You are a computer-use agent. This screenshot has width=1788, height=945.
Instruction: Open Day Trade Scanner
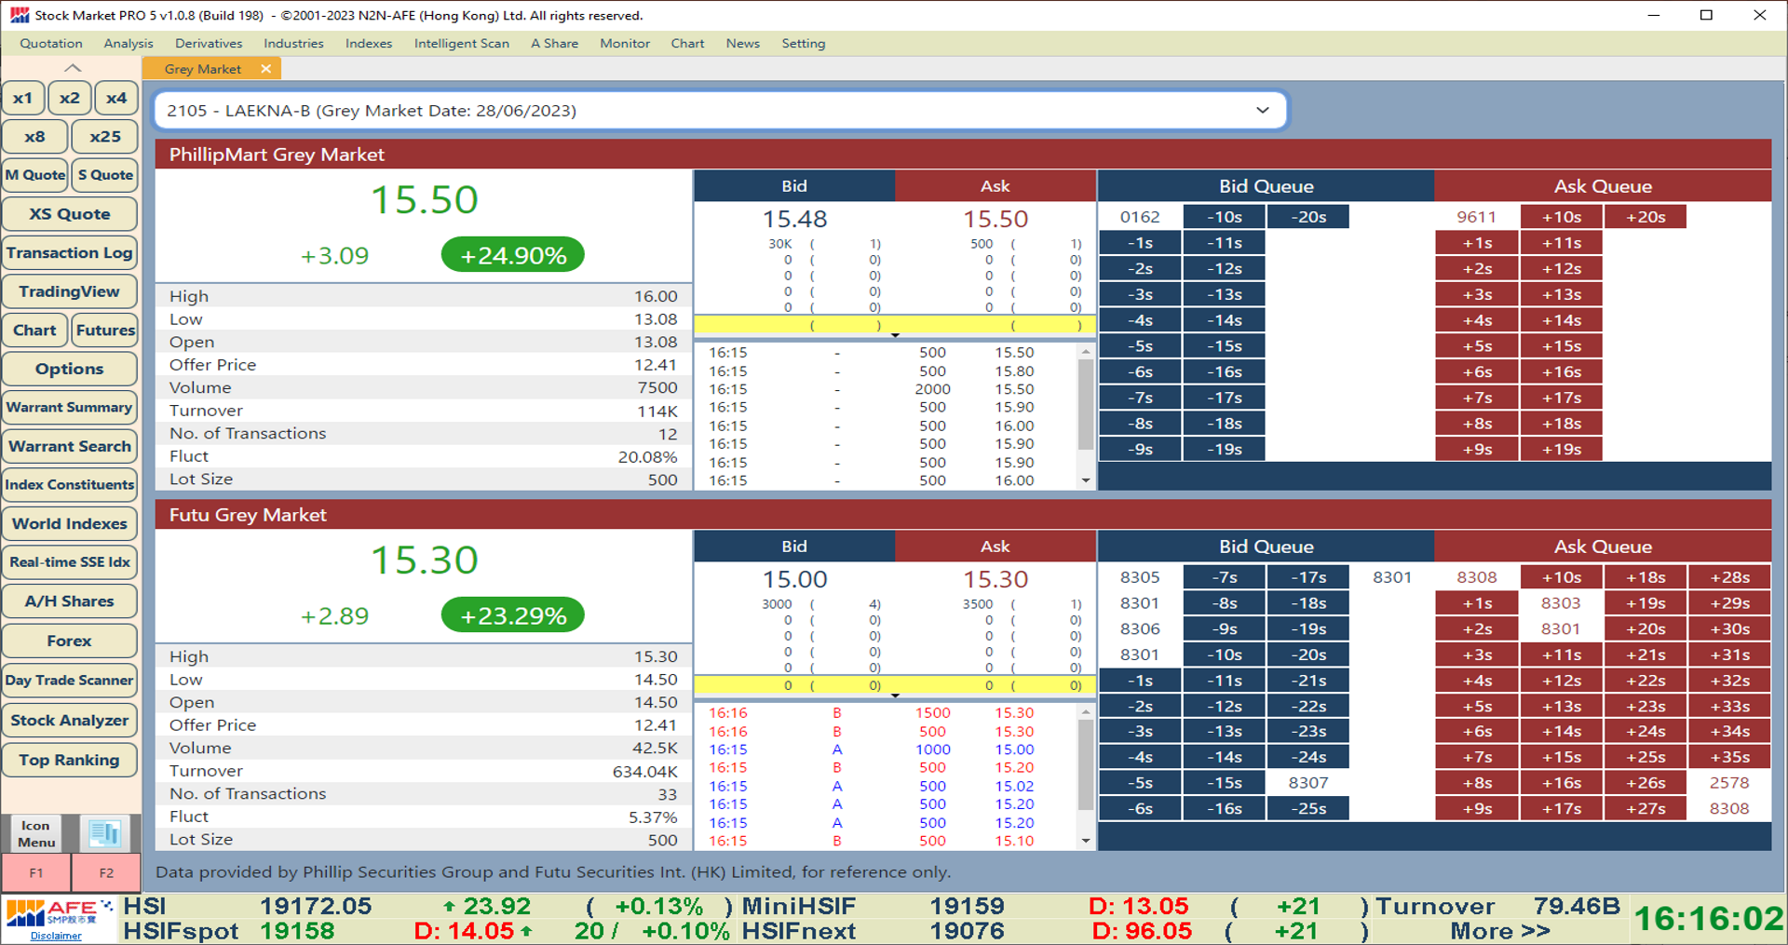(x=70, y=681)
